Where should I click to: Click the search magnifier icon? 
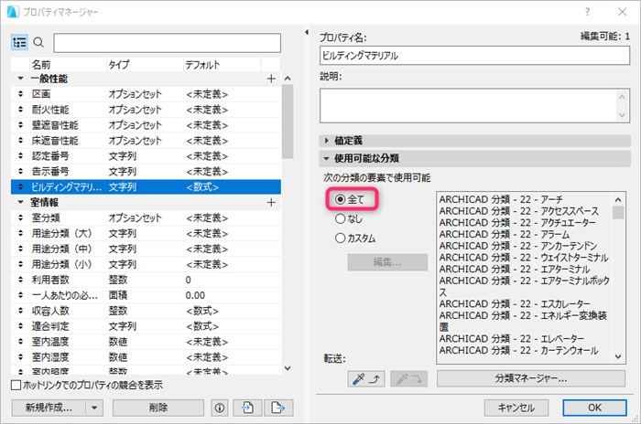[x=38, y=42]
